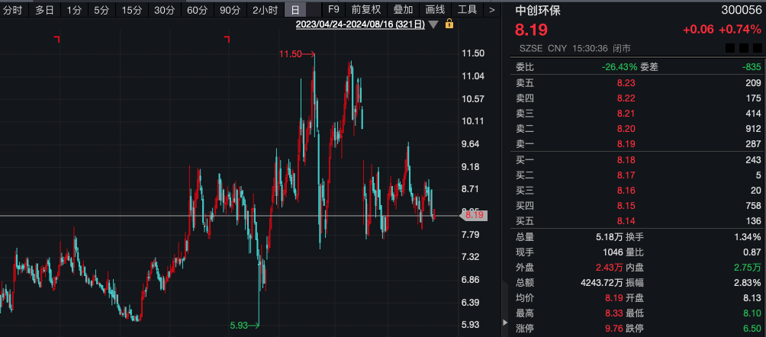This screenshot has height=337, width=766.
Task: Select the 2小时 timeframe
Action: (x=265, y=10)
